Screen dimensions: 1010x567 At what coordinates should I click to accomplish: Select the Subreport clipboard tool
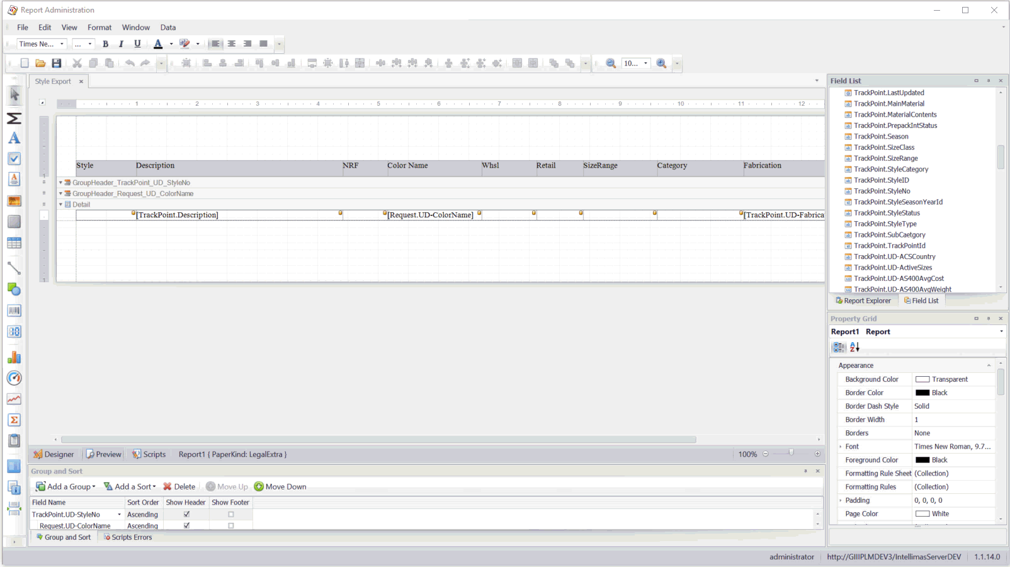(x=14, y=441)
